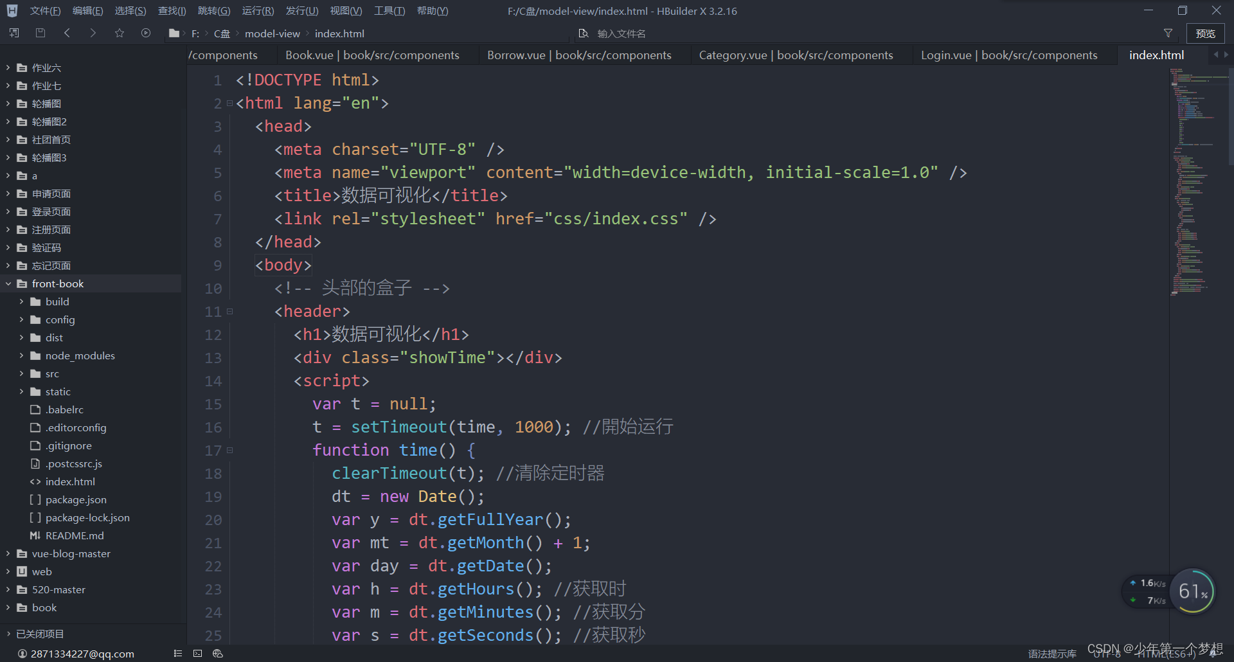Click the filter funnel icon
Screen dimensions: 1234x662
[x=1168, y=33]
